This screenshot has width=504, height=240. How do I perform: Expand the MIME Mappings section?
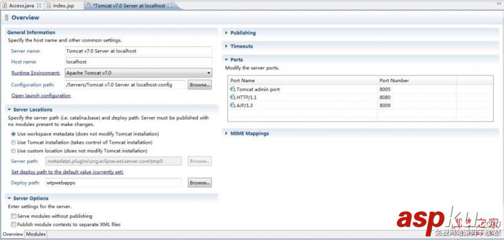226,134
